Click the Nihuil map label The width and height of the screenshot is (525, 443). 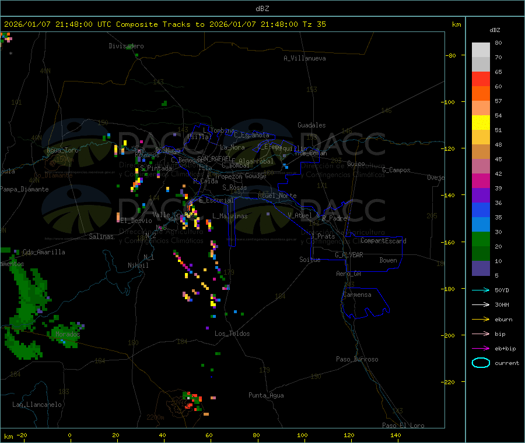138,265
